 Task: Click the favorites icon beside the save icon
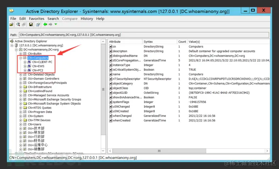38,24
